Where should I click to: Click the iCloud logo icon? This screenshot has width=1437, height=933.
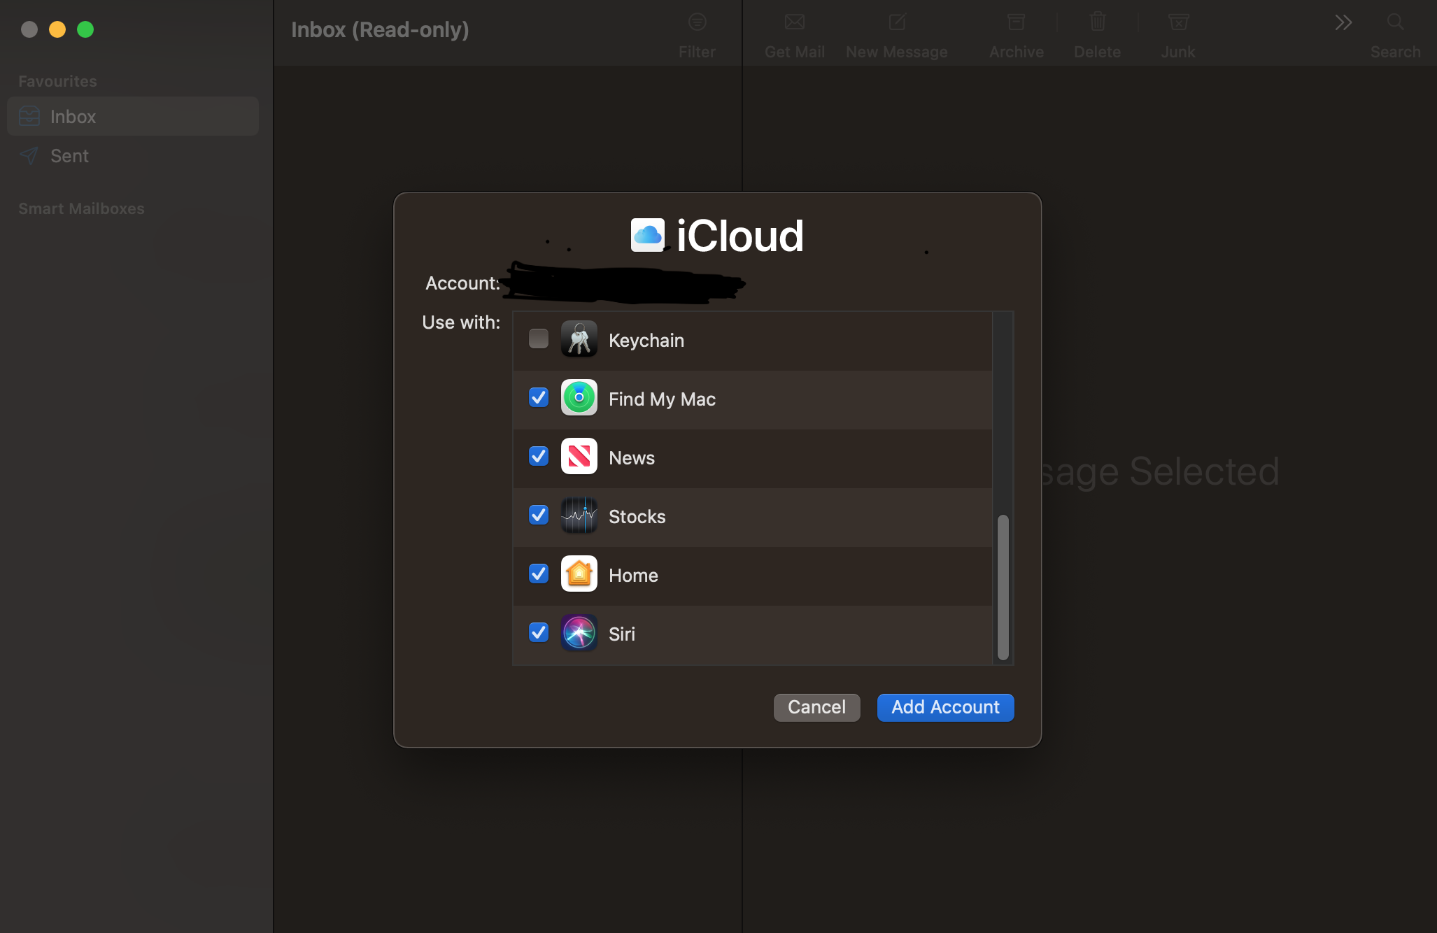point(647,235)
